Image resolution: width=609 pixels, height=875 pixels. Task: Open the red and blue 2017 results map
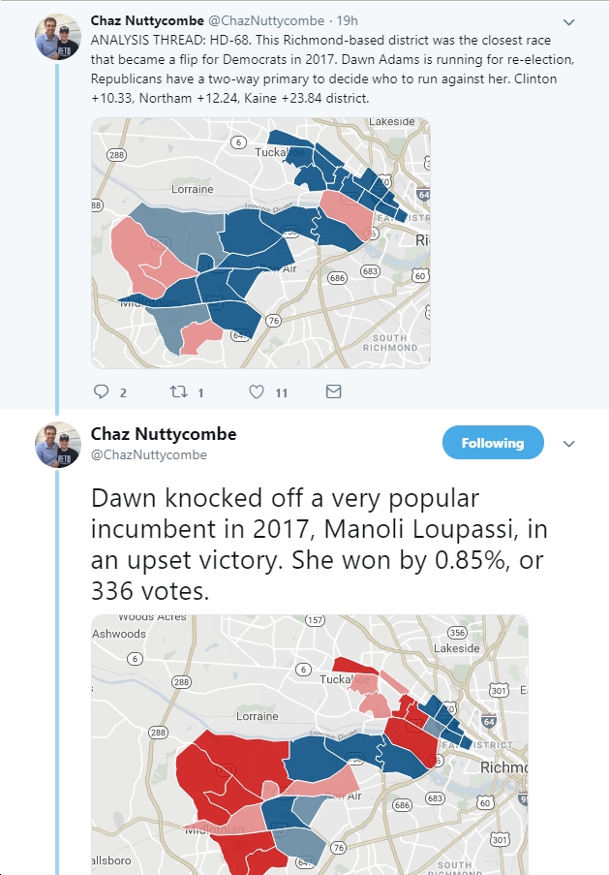coord(310,744)
